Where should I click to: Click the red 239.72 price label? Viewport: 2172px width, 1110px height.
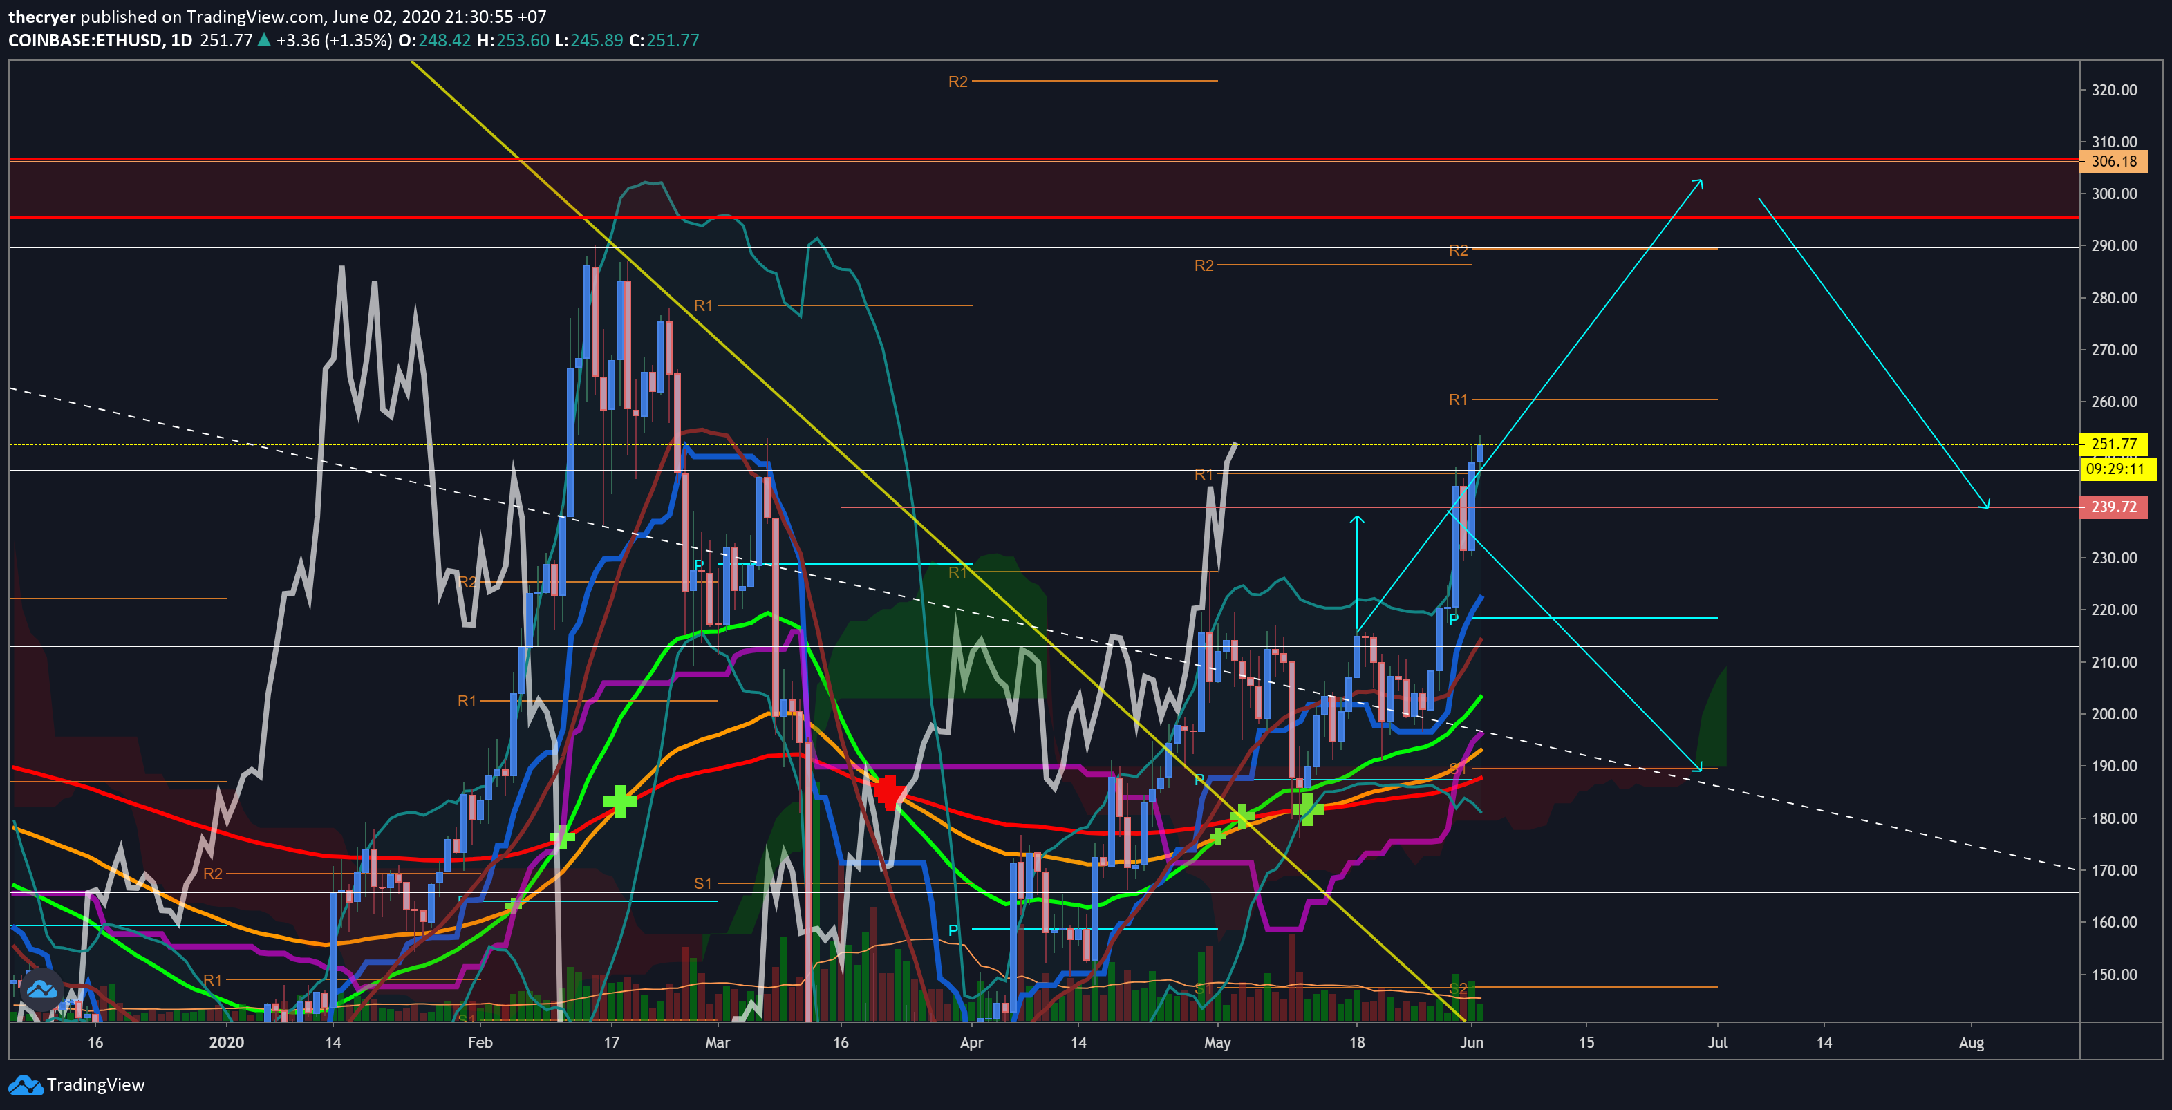click(2114, 507)
